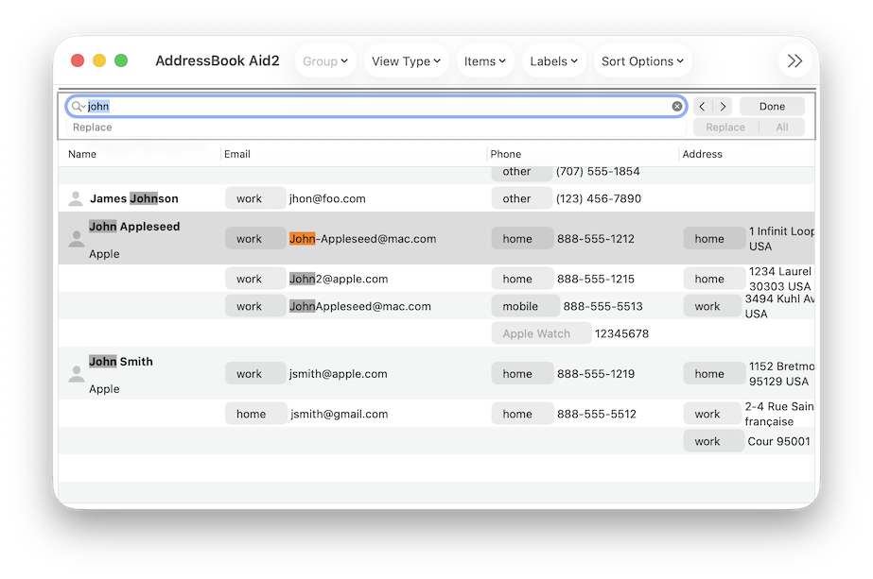The image size is (873, 579).
Task: Click the Replace button
Action: (x=725, y=128)
